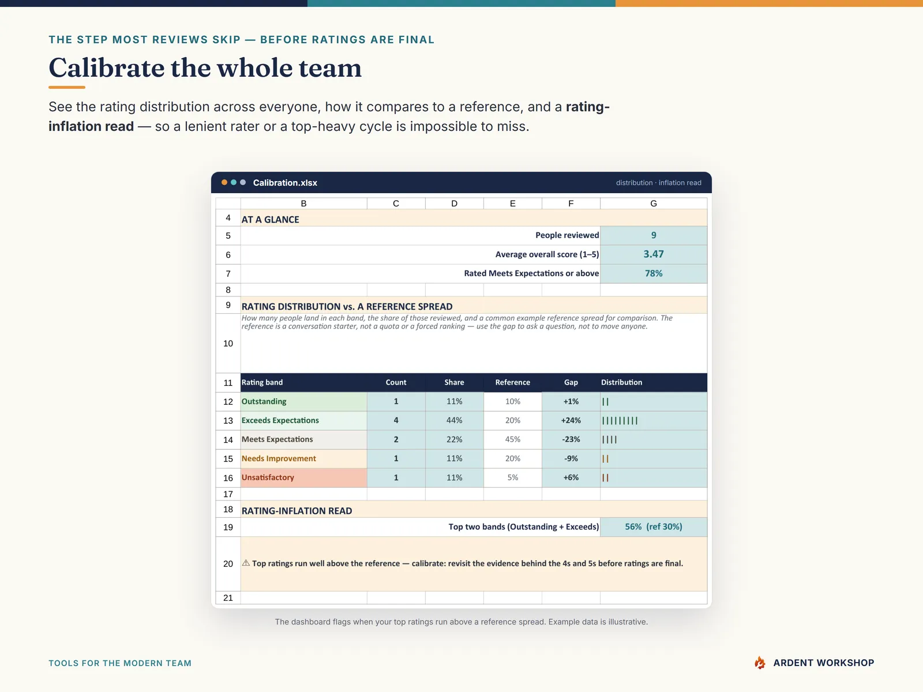The height and width of the screenshot is (692, 923).
Task: Click the Gap column header
Action: 571,382
